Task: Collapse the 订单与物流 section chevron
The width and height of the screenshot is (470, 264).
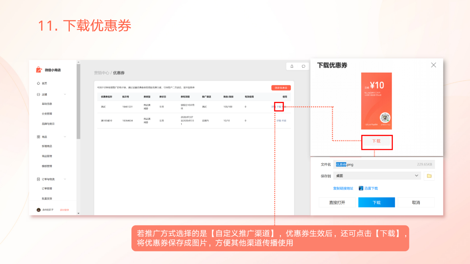Action: (x=65, y=179)
